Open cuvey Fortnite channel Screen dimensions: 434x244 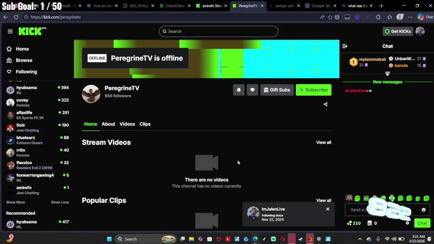coord(37,102)
